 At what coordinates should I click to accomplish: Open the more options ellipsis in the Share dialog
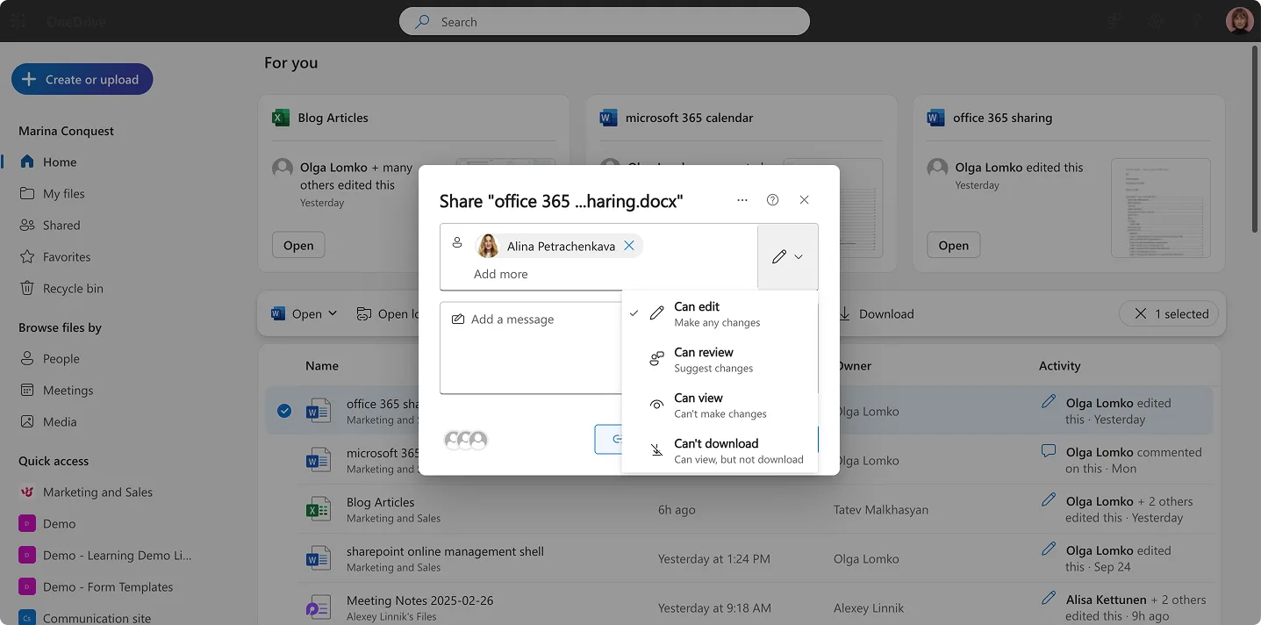(x=742, y=199)
